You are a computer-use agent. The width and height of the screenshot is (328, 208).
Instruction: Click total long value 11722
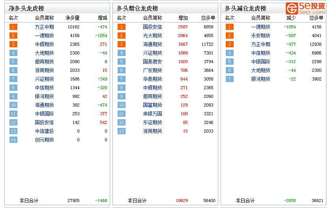207,44
